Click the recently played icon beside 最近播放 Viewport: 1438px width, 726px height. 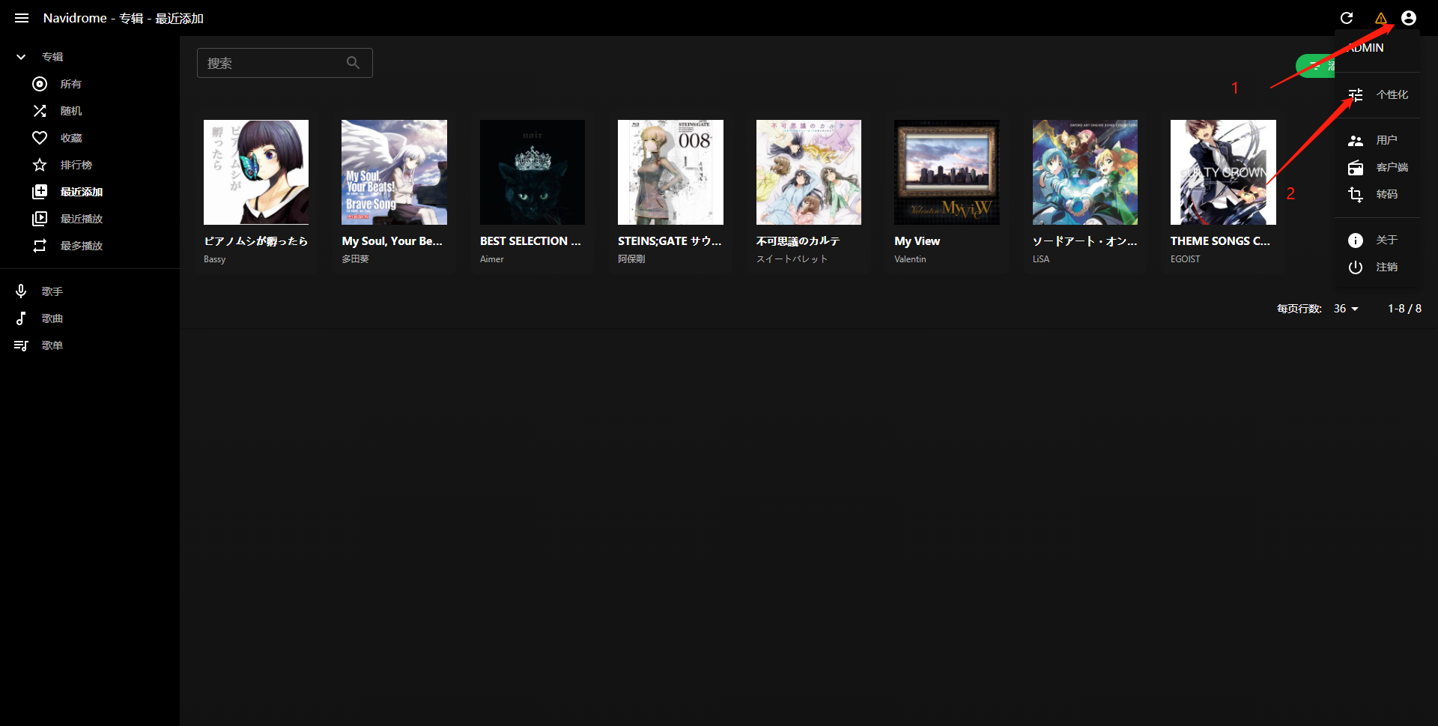pos(40,219)
